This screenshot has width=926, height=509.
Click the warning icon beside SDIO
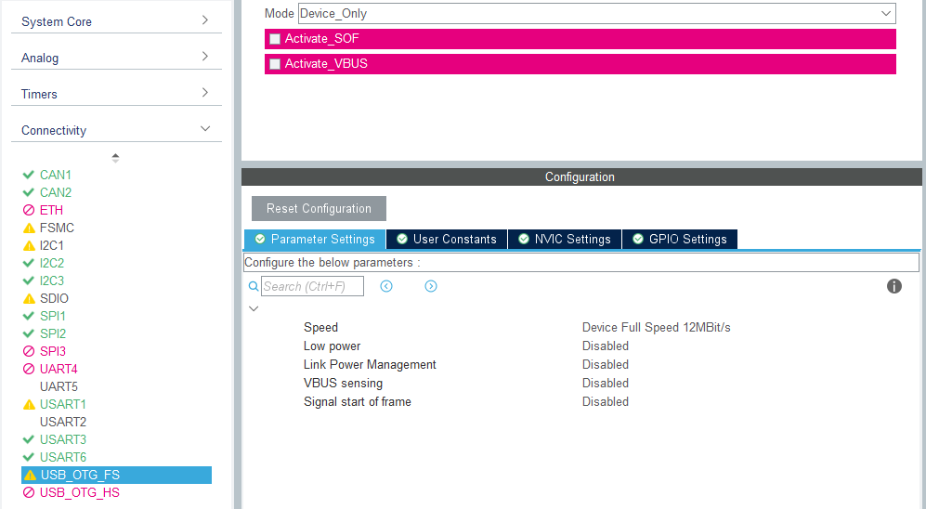coord(29,298)
